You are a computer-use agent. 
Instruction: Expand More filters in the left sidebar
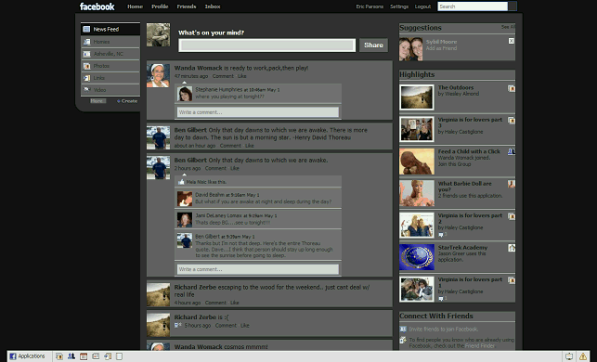(97, 101)
